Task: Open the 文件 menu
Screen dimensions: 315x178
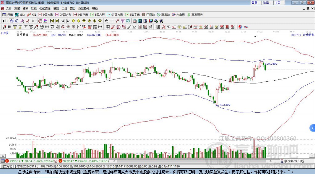Action: [9, 8]
